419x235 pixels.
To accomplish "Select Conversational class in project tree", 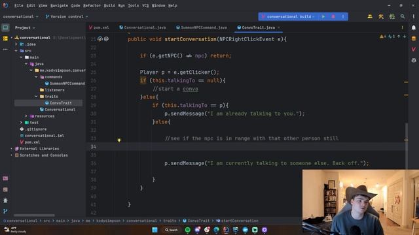I will pyautogui.click(x=58, y=110).
